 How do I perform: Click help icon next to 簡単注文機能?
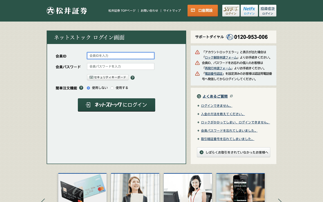[x=81, y=88]
